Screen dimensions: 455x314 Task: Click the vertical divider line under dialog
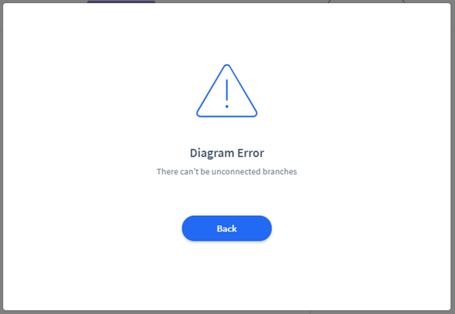tap(311, 312)
